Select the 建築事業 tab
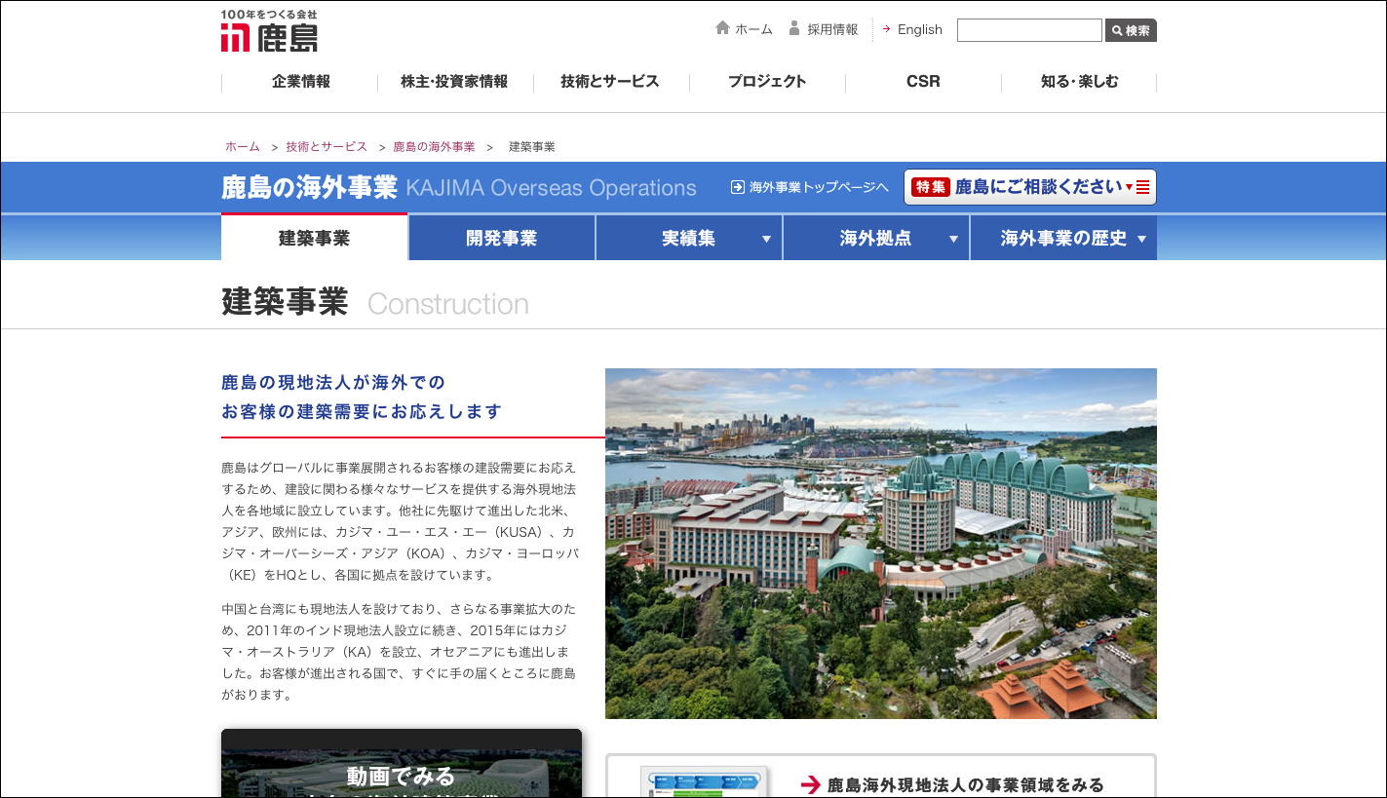This screenshot has width=1387, height=798. (314, 238)
